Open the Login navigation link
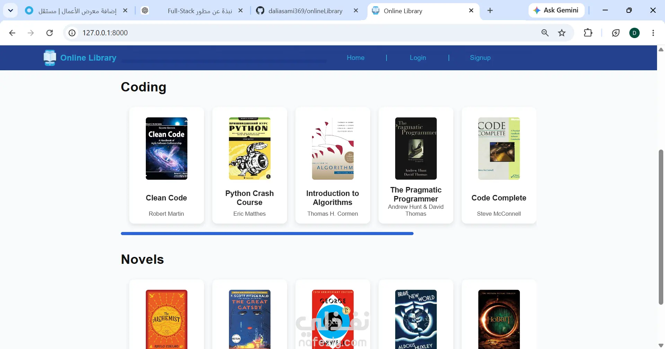 (x=418, y=58)
